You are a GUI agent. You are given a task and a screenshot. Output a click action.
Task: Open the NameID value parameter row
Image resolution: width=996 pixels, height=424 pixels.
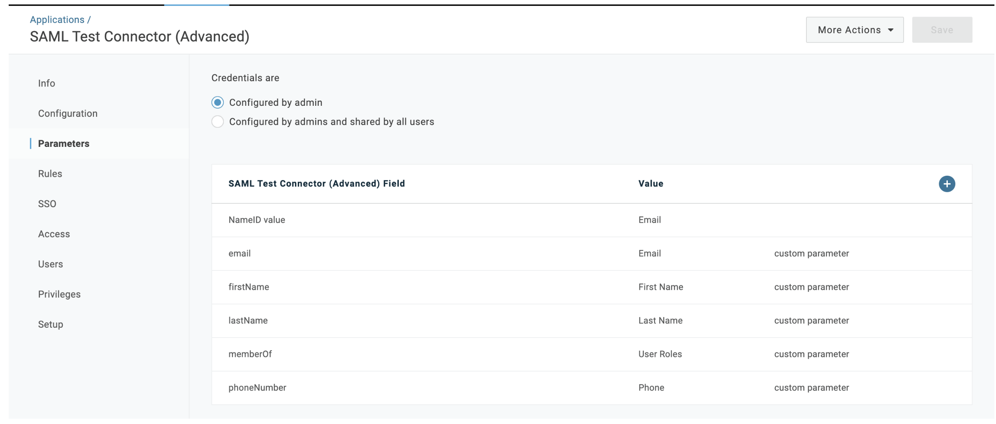point(257,220)
